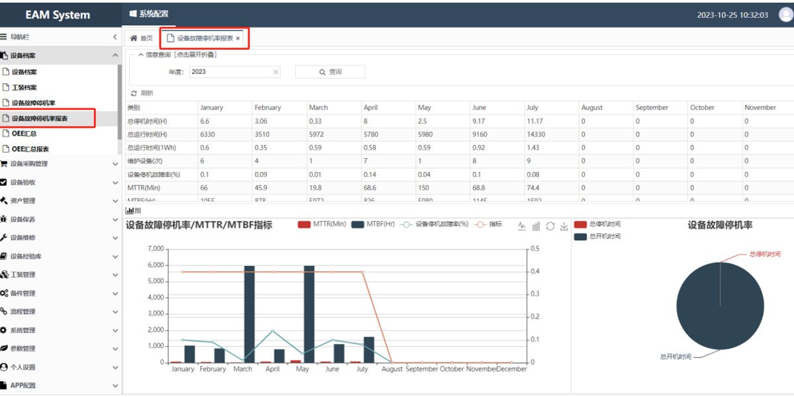Click the 年度 input field
The image size is (794, 397).
coord(230,72)
